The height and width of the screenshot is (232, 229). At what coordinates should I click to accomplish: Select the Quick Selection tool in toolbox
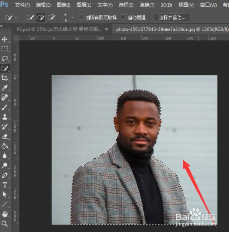[x=5, y=68]
